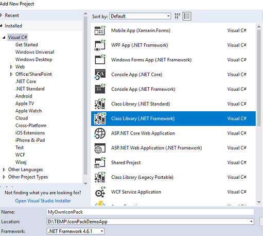The width and height of the screenshot is (263, 236).
Task: Select ASP.NET Core Web Application text
Action: [143, 133]
